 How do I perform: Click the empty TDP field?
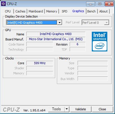coord(77,49)
